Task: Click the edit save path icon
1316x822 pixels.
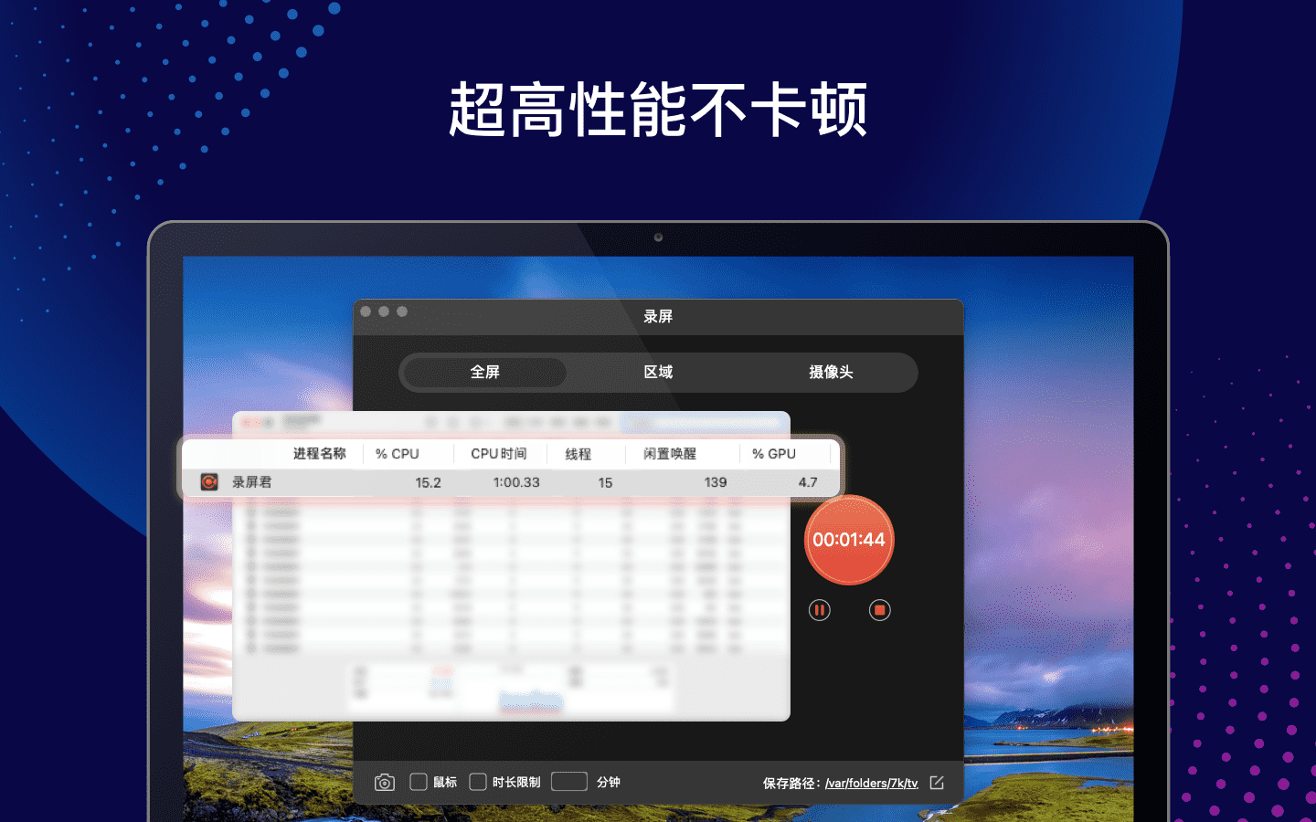Action: [x=937, y=783]
